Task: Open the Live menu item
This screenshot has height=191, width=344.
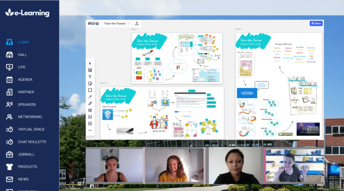Action: coord(21,67)
